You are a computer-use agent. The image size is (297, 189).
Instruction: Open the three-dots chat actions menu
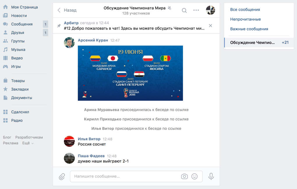tap(196, 10)
